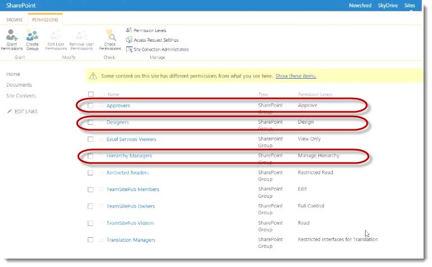Open the Restricted Readers group

tap(128, 173)
